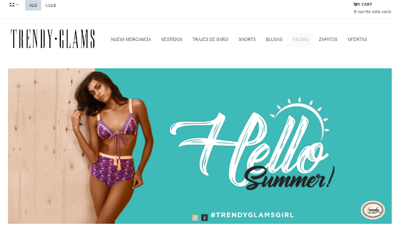Select the Shorts menu item

pos(247,39)
